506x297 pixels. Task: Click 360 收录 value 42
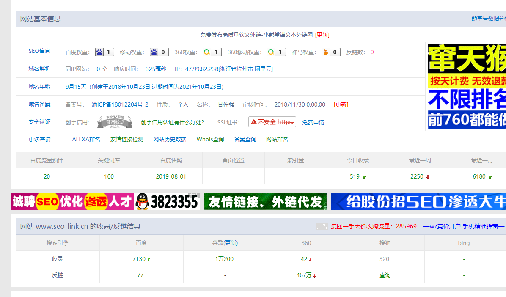coord(304,259)
